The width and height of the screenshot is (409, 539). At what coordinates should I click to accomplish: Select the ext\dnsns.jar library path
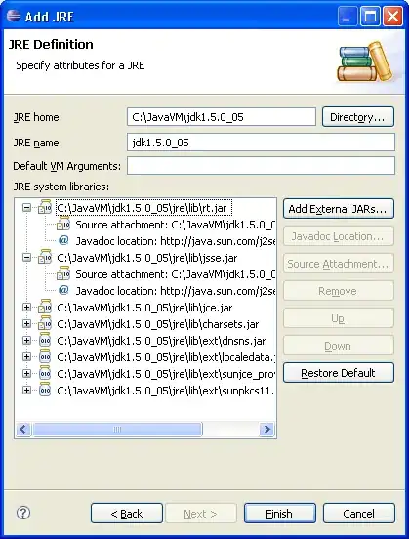tap(161, 341)
